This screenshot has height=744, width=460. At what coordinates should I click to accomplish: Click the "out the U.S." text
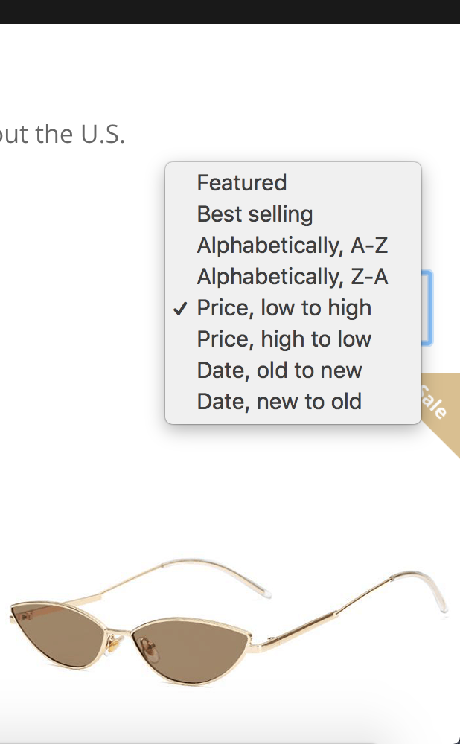(x=63, y=135)
